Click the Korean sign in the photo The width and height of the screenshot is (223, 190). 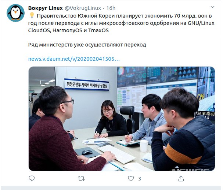86,85
